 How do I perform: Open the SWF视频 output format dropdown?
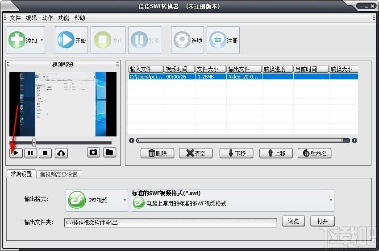97,200
